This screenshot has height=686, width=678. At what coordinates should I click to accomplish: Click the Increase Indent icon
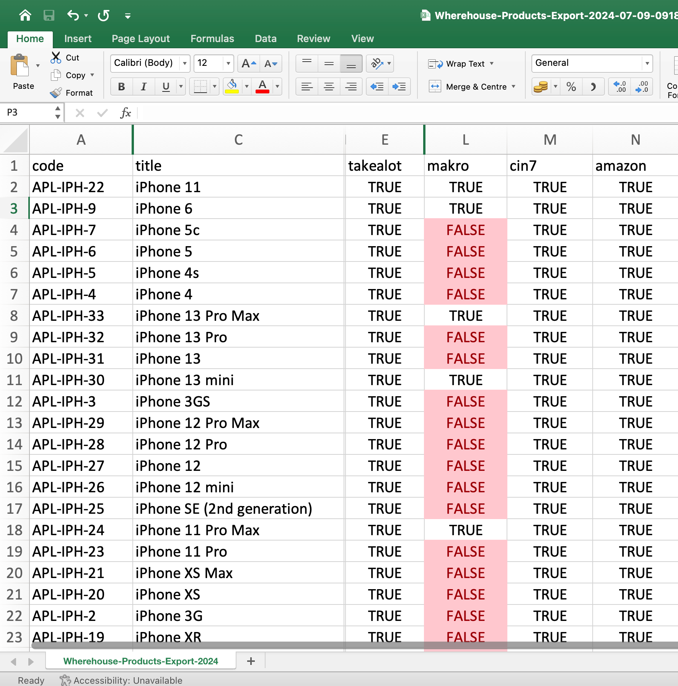coord(399,87)
